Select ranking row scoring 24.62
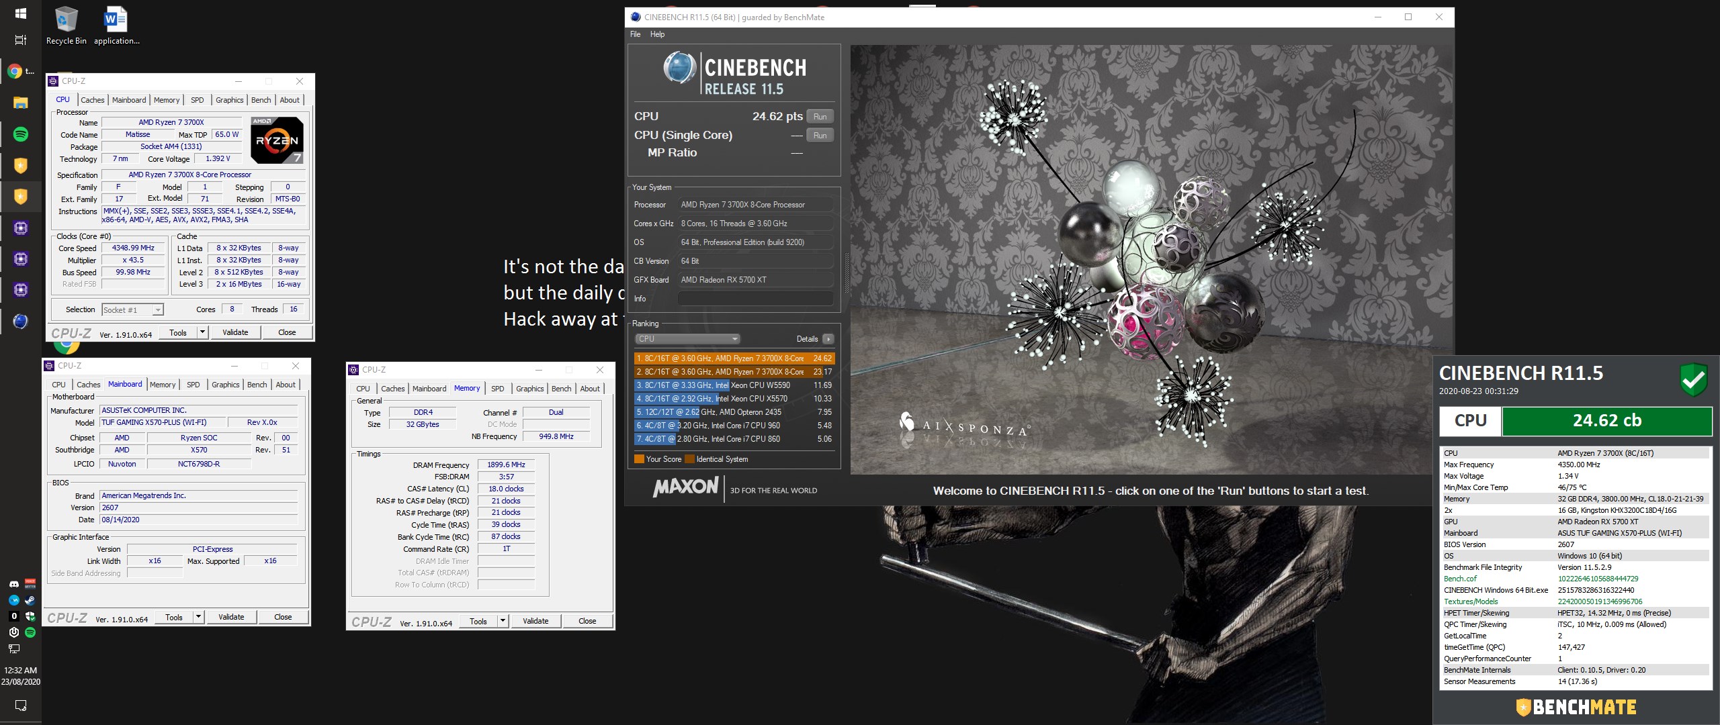Viewport: 1720px width, 725px height. (x=734, y=358)
